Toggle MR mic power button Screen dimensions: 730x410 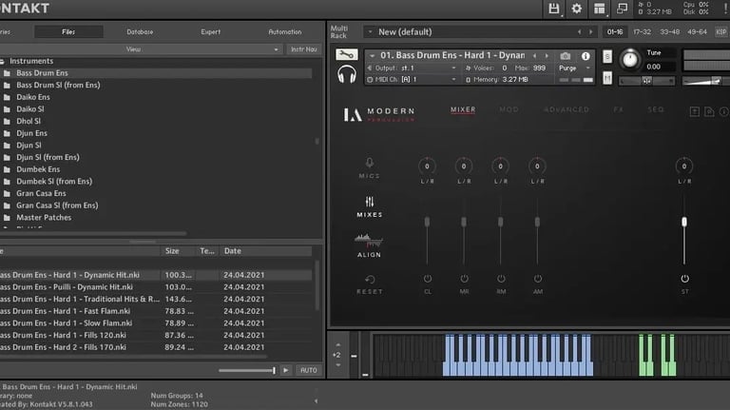[x=464, y=279]
